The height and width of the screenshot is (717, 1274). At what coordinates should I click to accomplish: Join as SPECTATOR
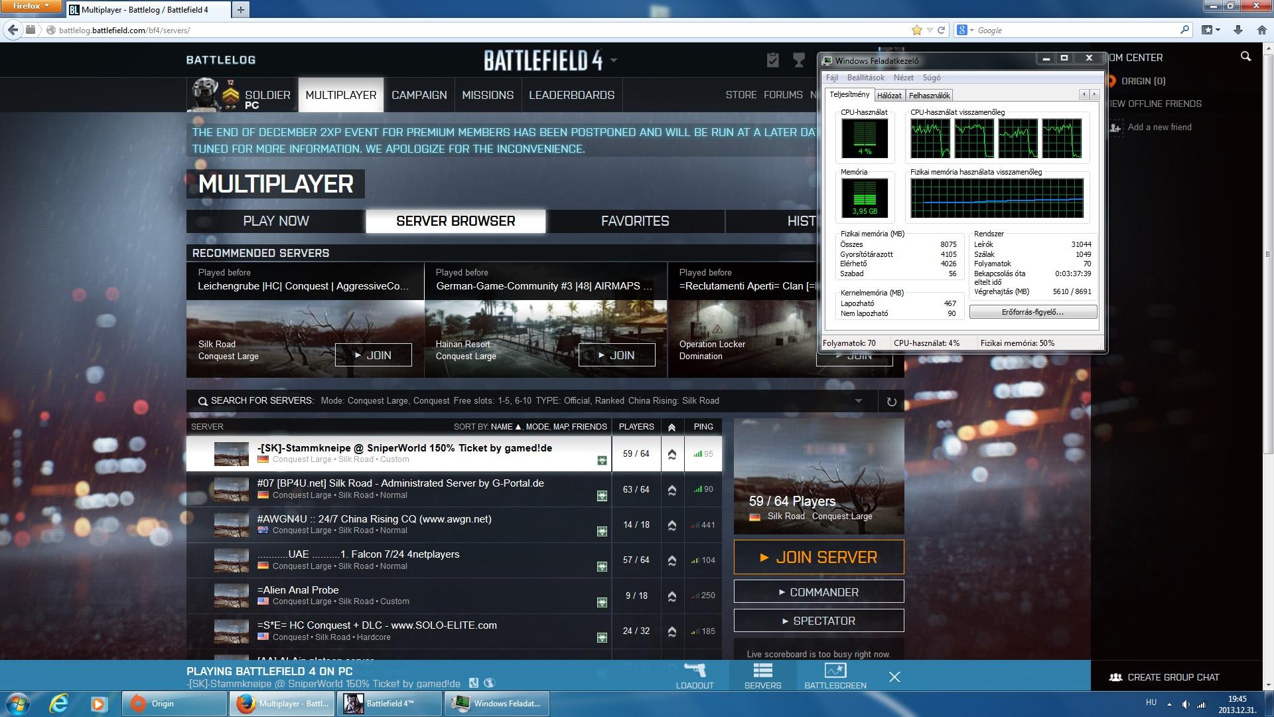coord(819,621)
